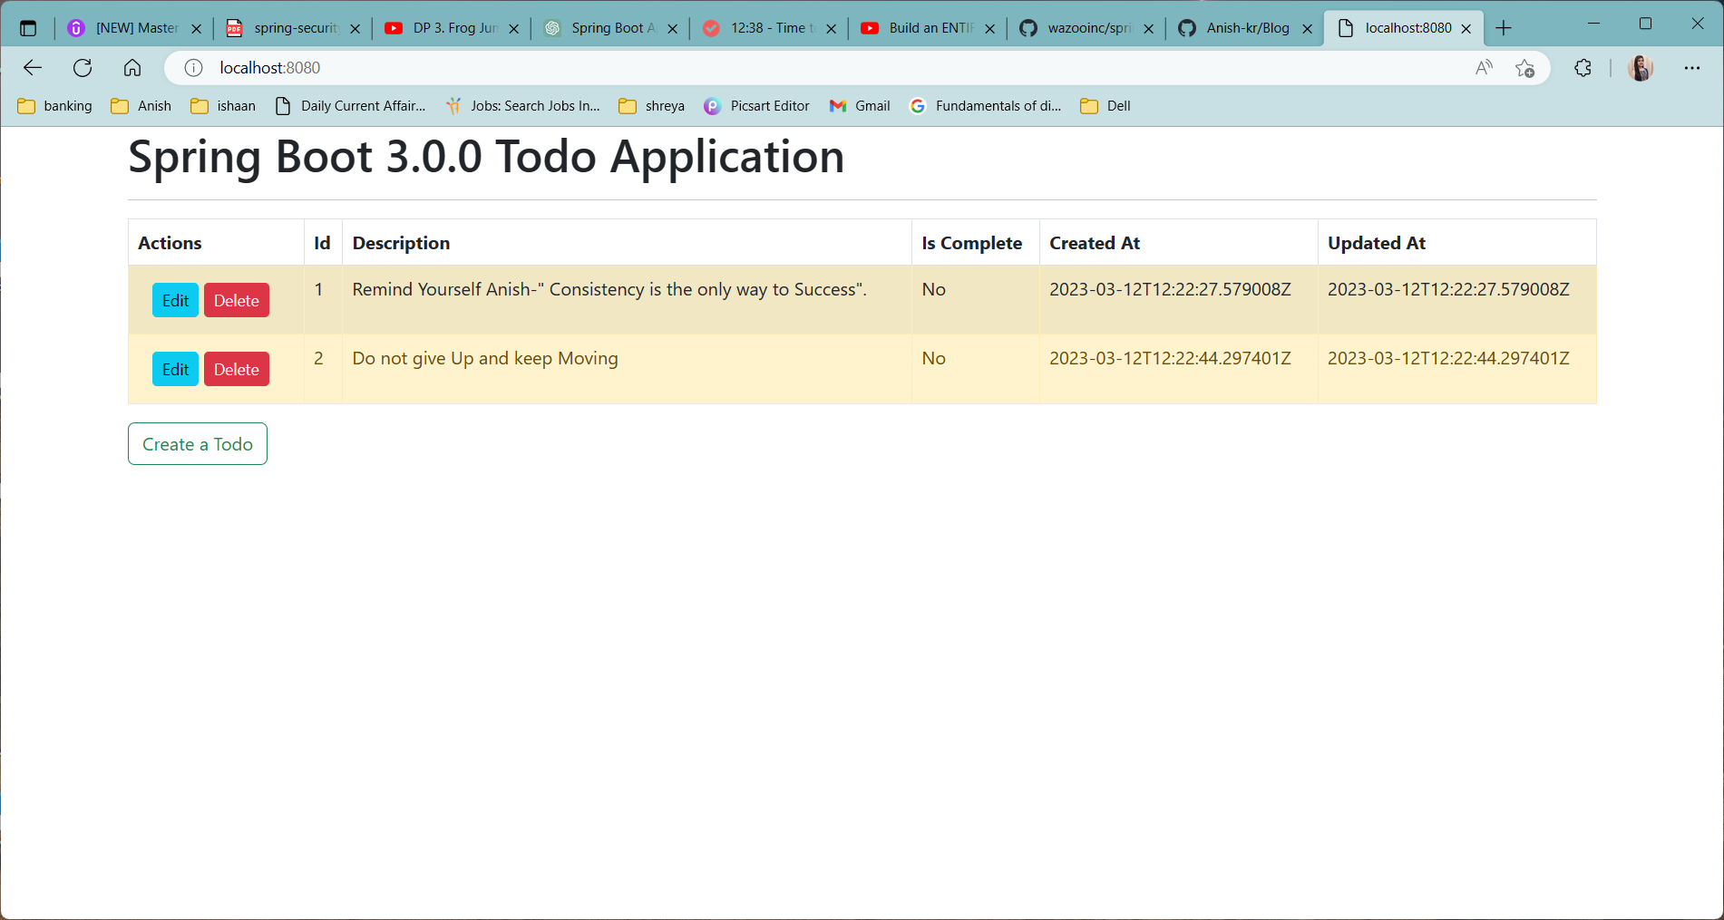Open the browser profile avatar
Image resolution: width=1724 pixels, height=920 pixels.
click(x=1641, y=67)
